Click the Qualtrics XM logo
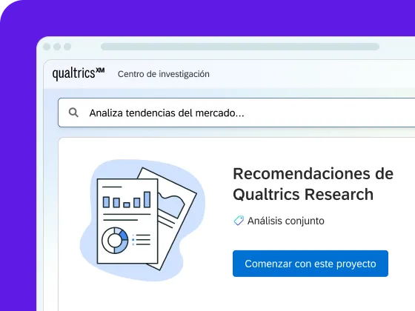The image size is (415, 311). coord(79,73)
